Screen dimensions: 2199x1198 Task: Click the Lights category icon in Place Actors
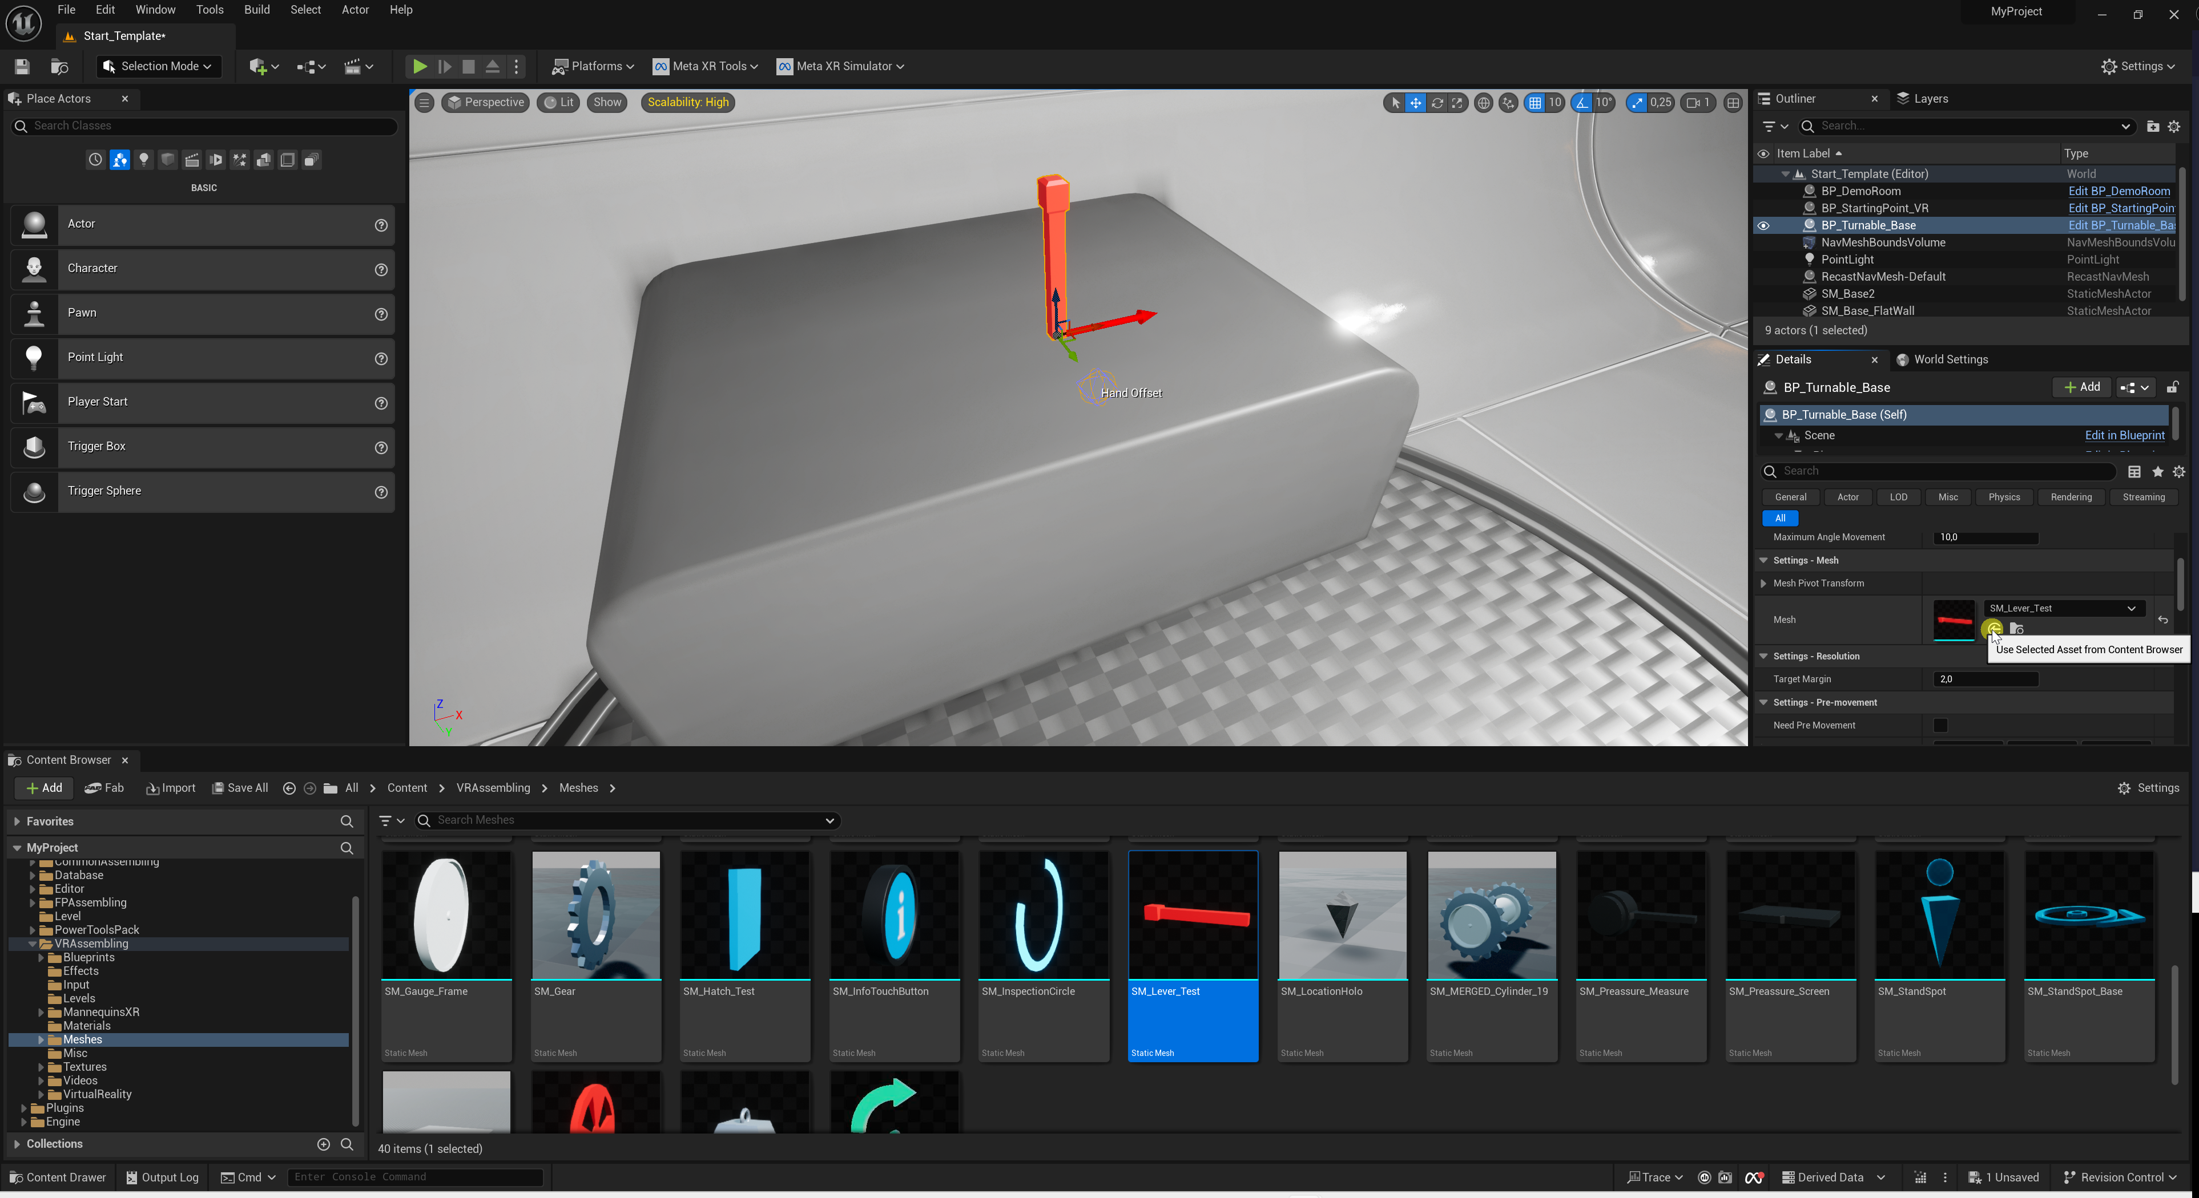143,160
